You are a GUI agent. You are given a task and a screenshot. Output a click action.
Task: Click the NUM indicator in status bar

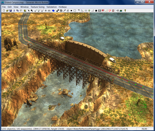click(144, 129)
